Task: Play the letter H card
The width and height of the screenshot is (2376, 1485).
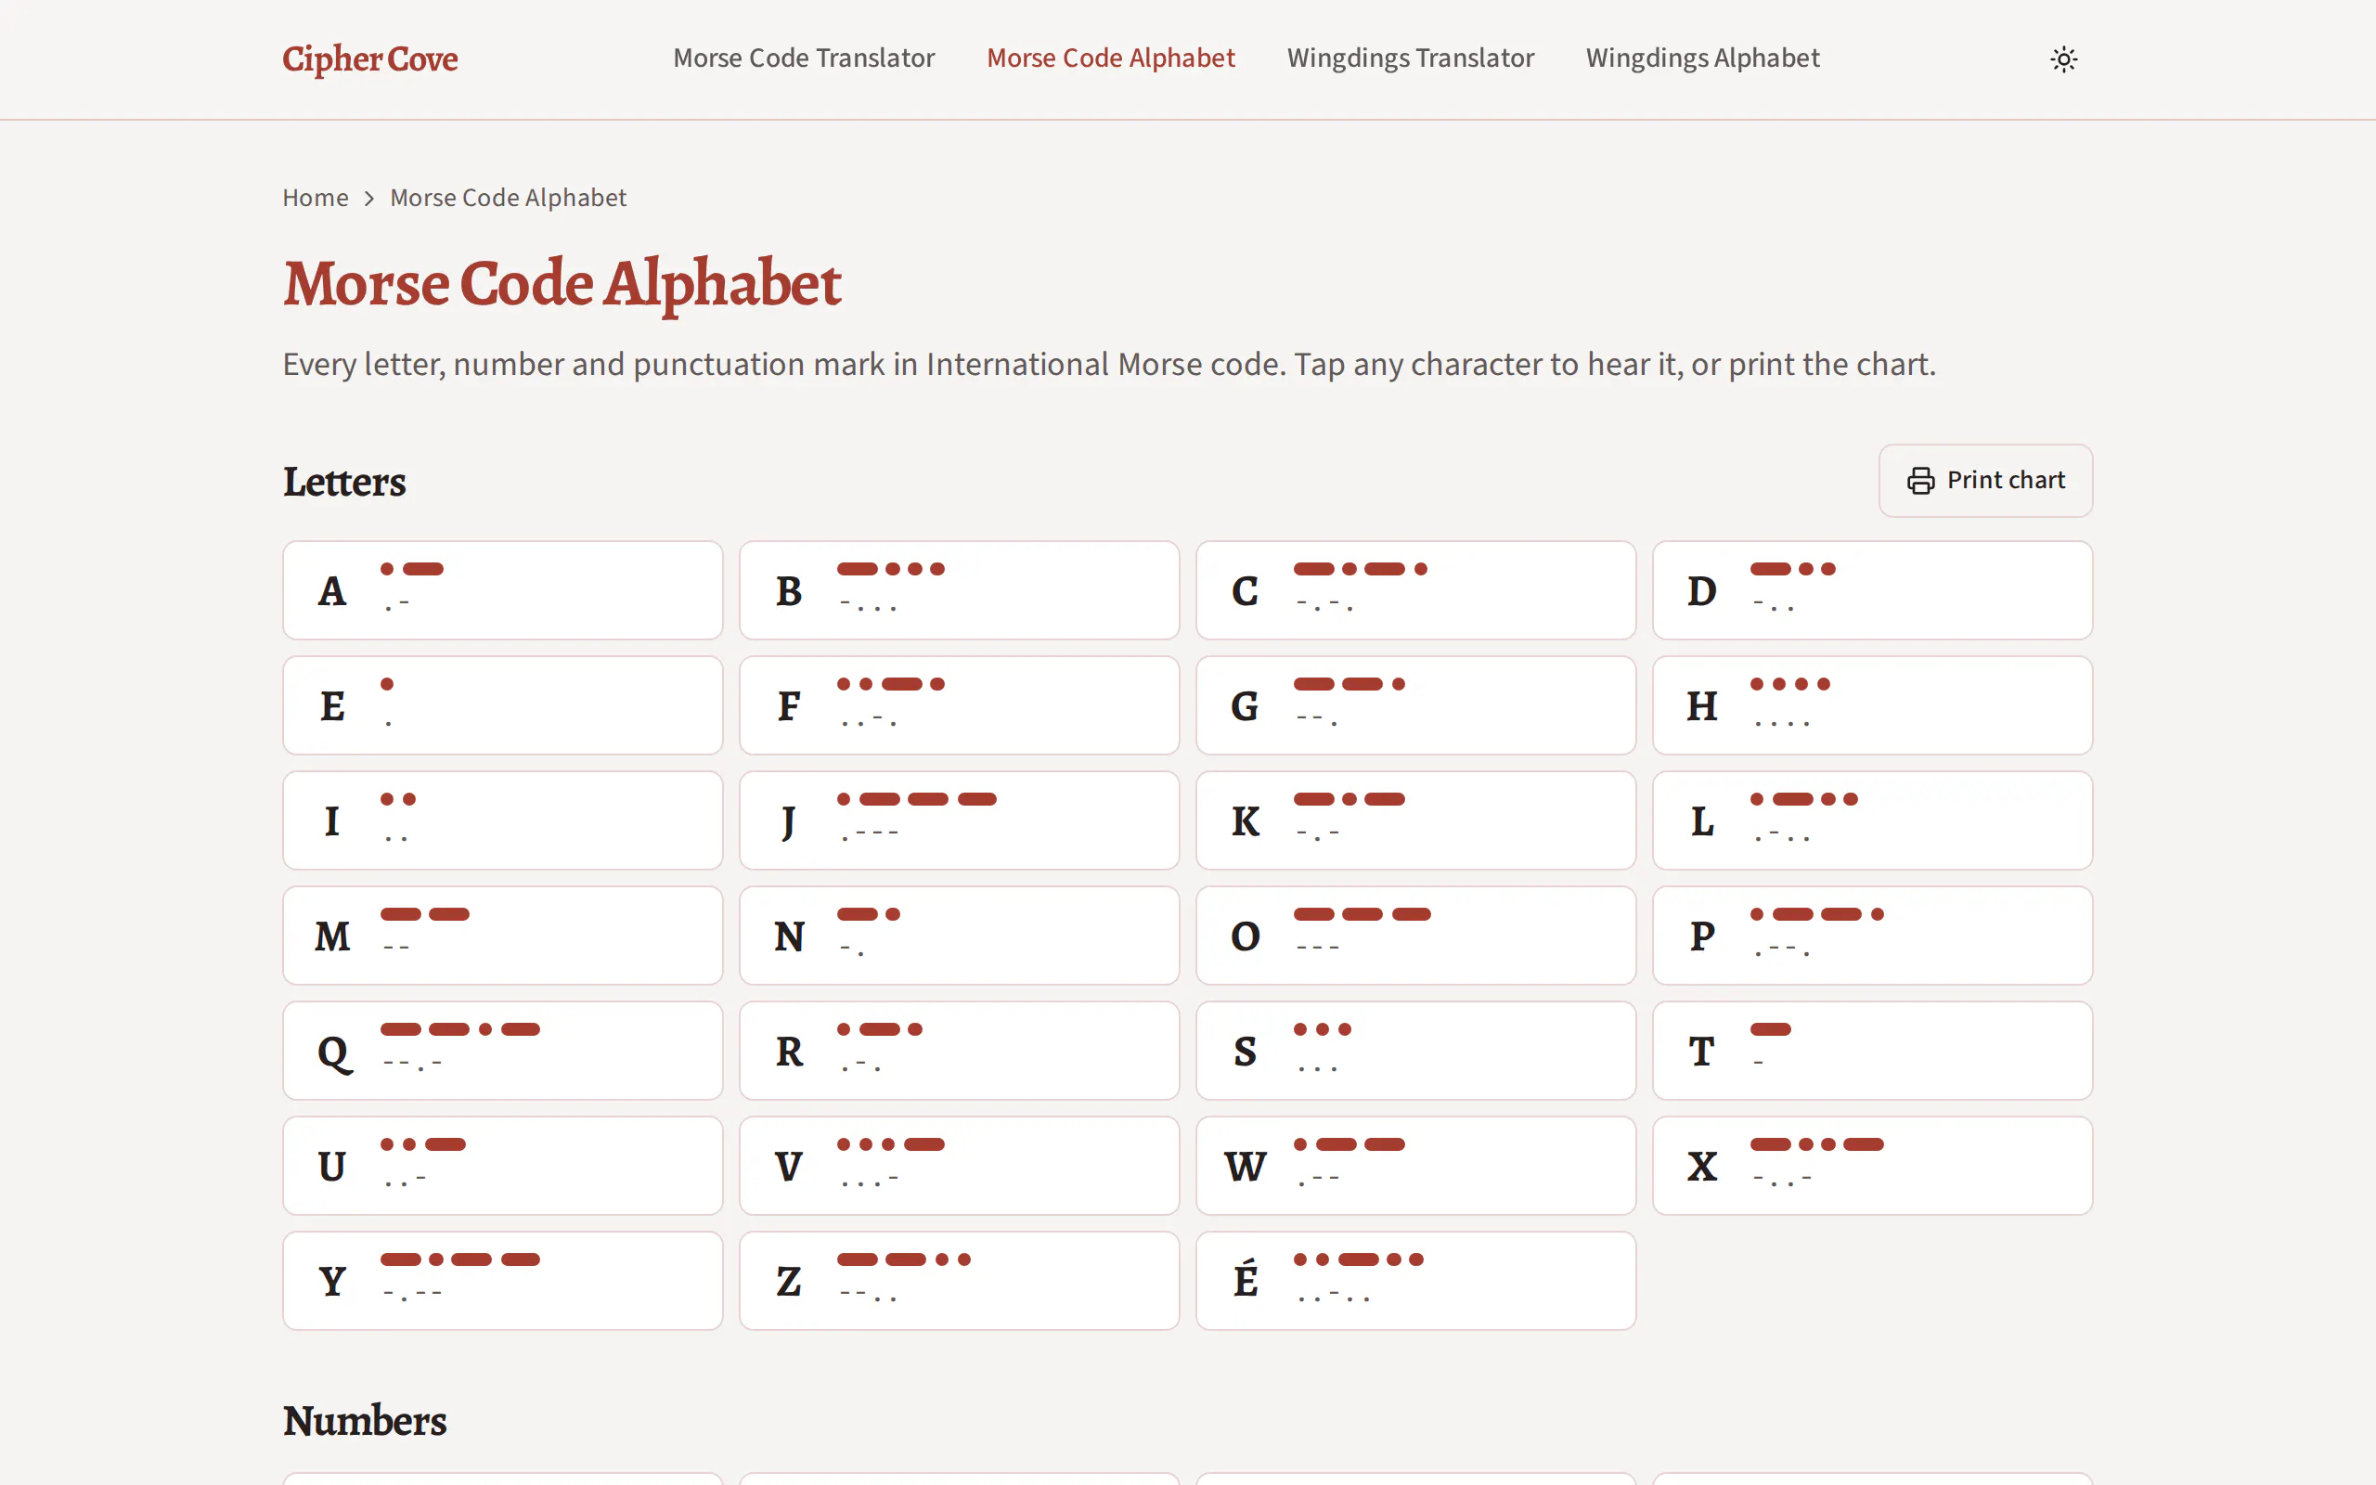Action: pyautogui.click(x=1872, y=705)
